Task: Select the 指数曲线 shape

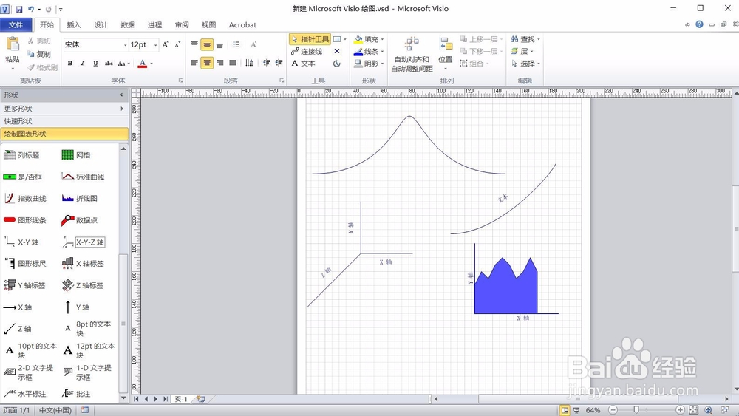Action: click(x=25, y=198)
